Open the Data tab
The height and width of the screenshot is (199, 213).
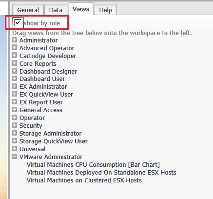pos(56,10)
